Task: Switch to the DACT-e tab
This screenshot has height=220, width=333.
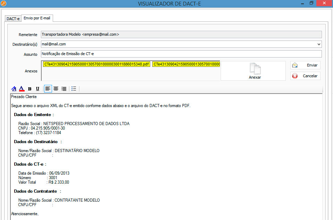Action: point(13,19)
